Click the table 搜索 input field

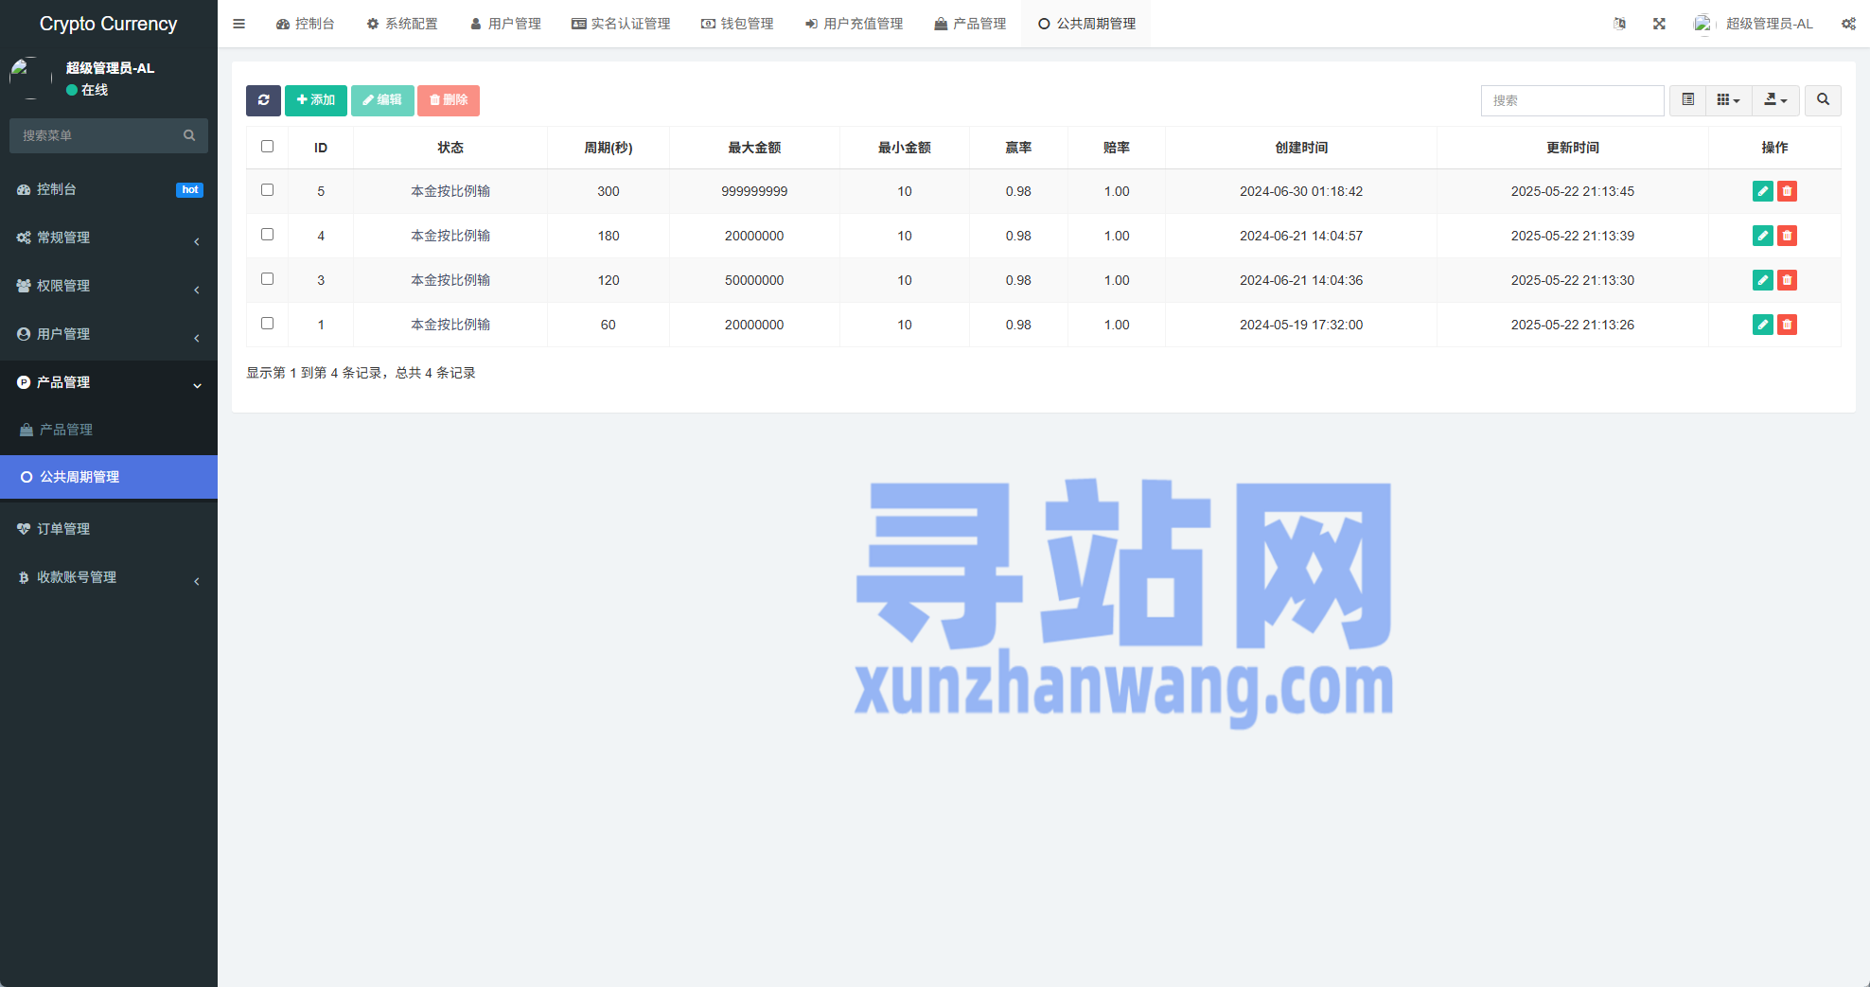point(1572,100)
